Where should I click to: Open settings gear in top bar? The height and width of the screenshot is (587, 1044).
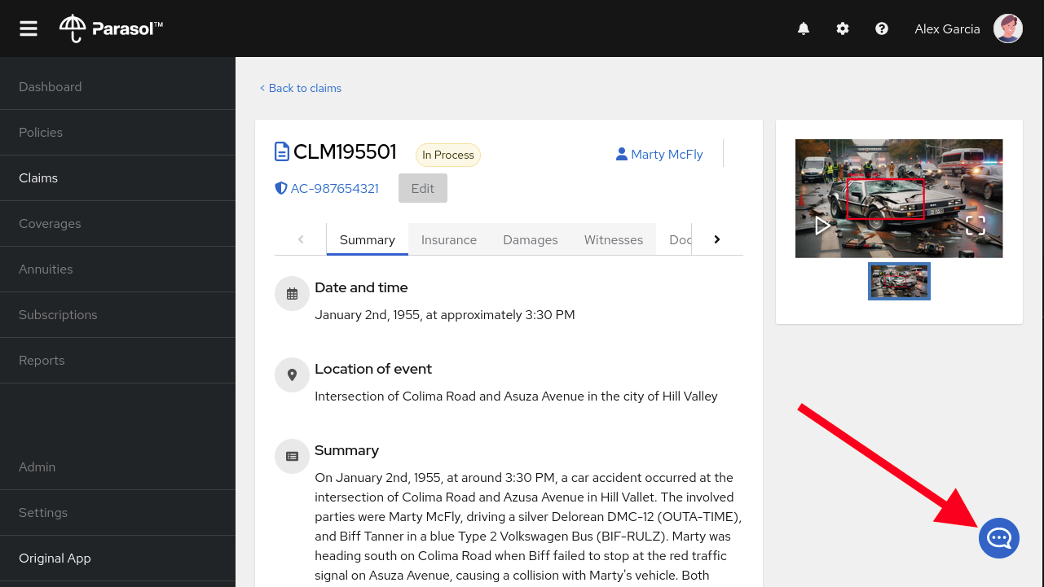pos(843,28)
